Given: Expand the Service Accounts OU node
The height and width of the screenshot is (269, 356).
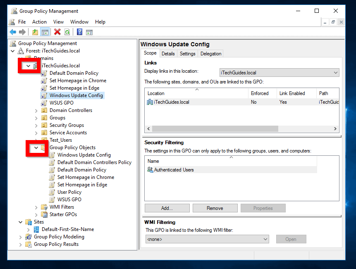Looking at the screenshot, I should click(x=36, y=133).
